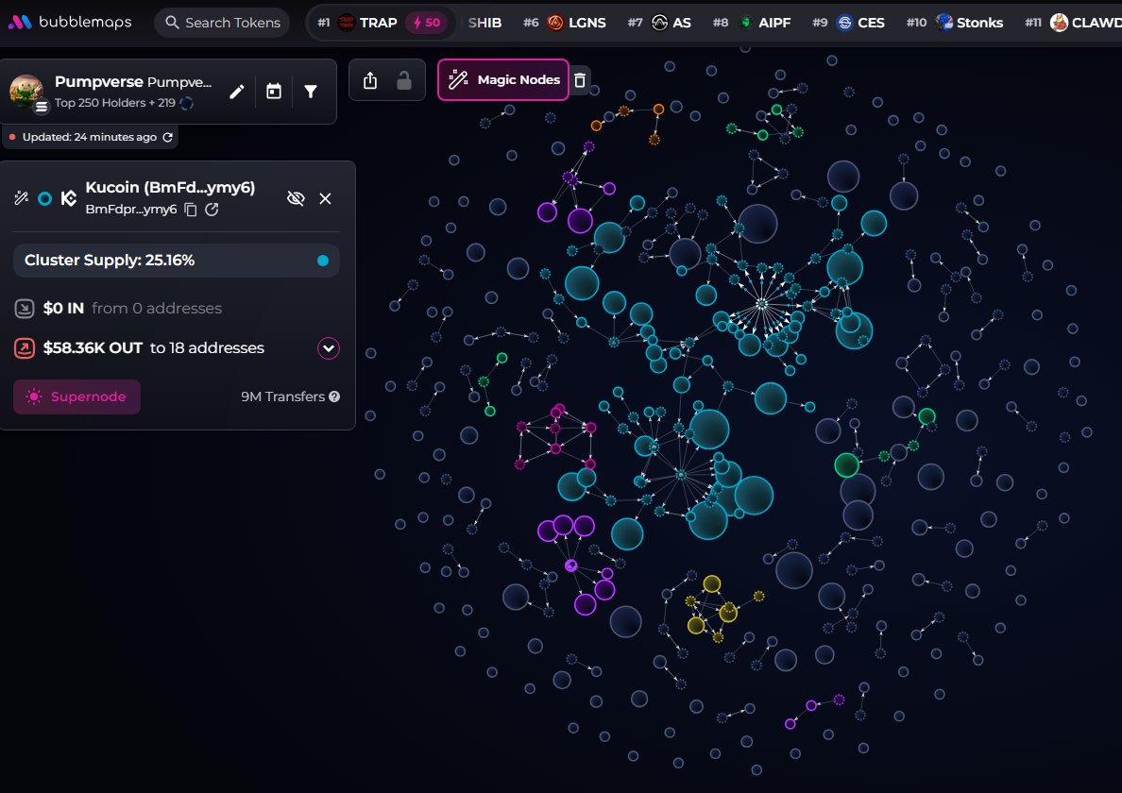Toggle the lock icon
The width and height of the screenshot is (1122, 793).
tap(404, 80)
